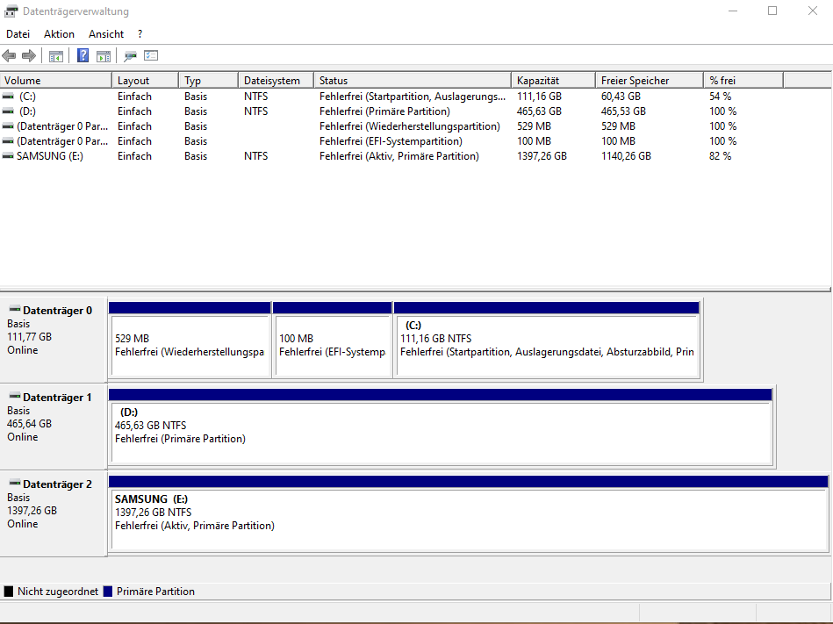Click disk icon beside Datenträger 2 label
Viewport: 833px width, 624px height.
(15, 484)
